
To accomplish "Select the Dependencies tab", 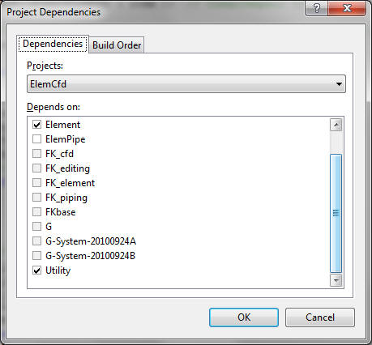I will 53,44.
